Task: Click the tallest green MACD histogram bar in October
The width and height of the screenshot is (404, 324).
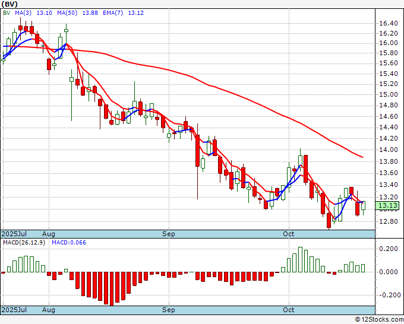Action: [x=300, y=259]
